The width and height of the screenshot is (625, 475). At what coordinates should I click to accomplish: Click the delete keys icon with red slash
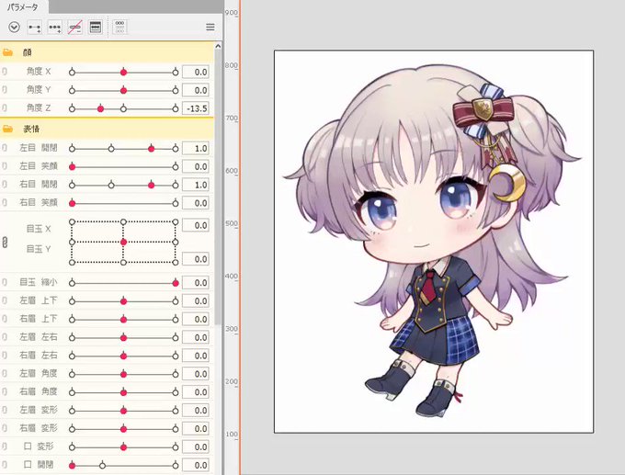[x=75, y=27]
